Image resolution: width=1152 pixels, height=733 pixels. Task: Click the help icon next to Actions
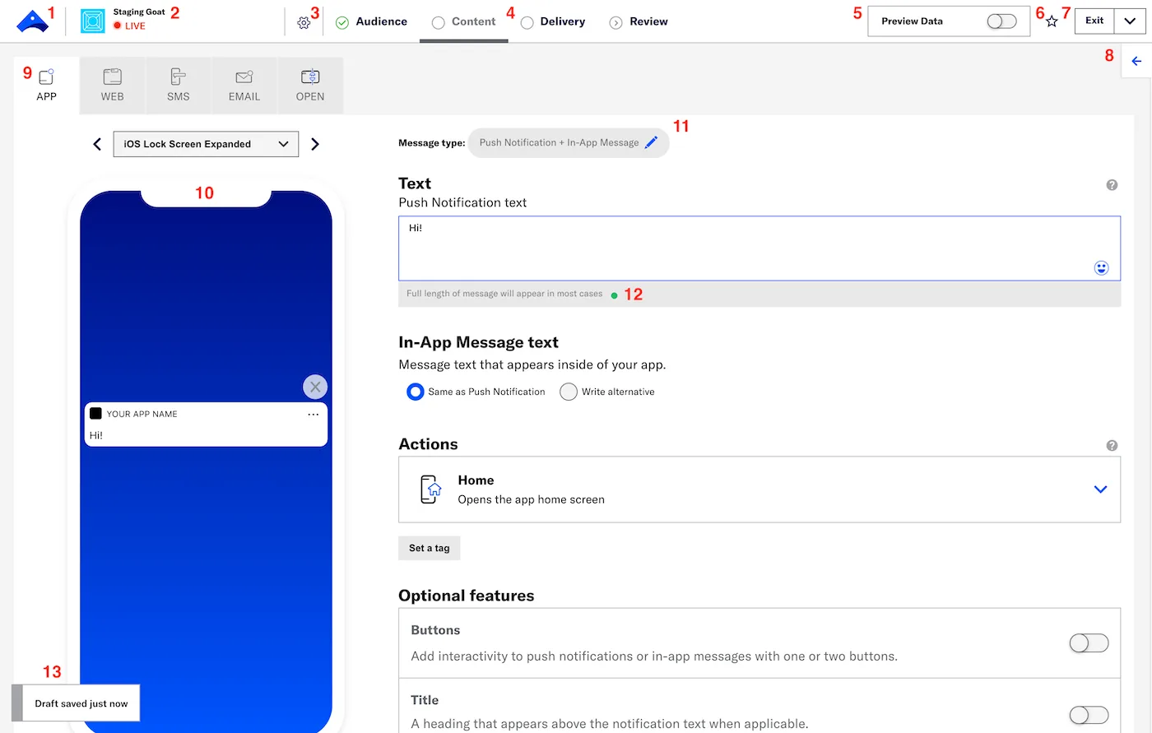point(1112,445)
